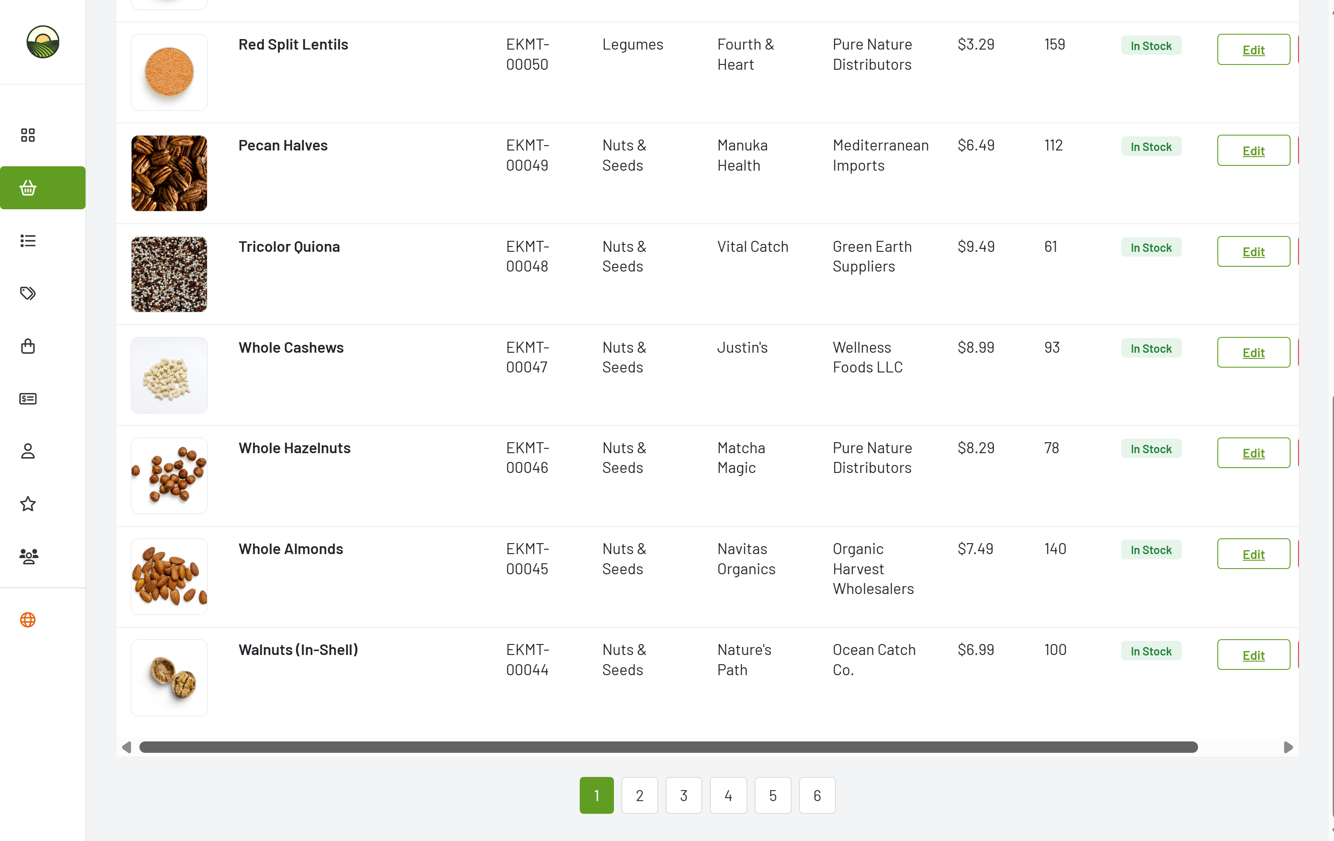Open the Walnuts (In-Shell) thumbnail image
This screenshot has height=841, width=1334.
pos(169,677)
